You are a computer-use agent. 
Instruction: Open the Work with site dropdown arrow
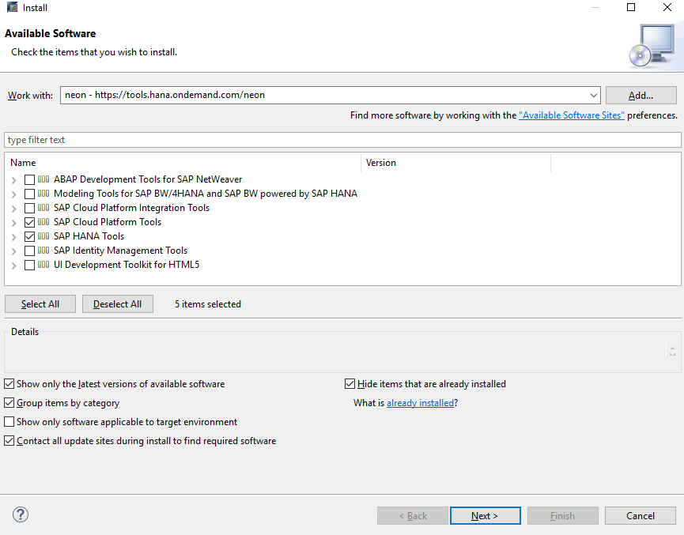[593, 95]
